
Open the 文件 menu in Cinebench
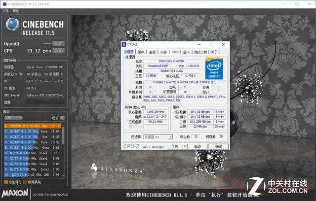tap(5, 11)
